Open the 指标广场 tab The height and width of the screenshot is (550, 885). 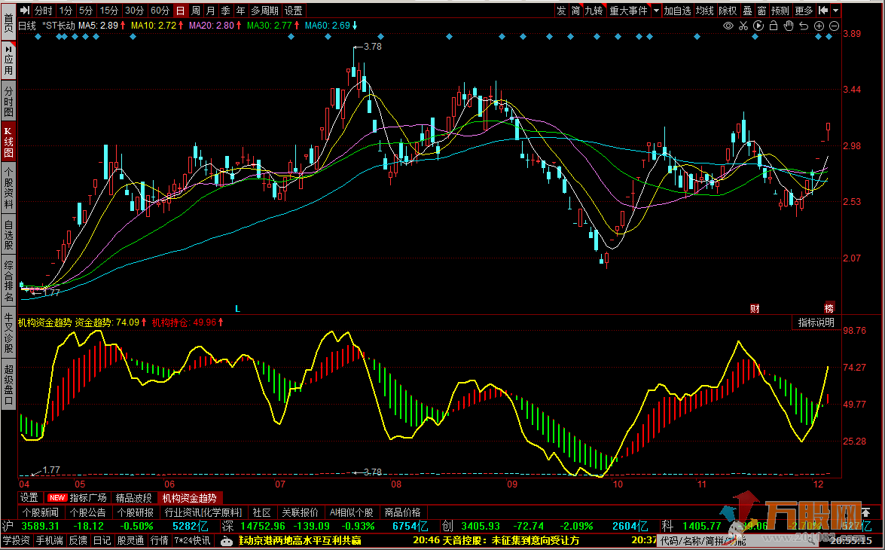coord(78,498)
